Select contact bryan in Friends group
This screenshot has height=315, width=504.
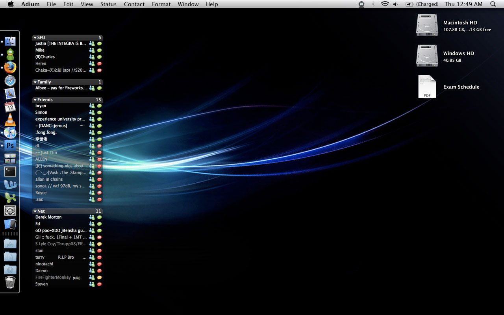tap(41, 106)
